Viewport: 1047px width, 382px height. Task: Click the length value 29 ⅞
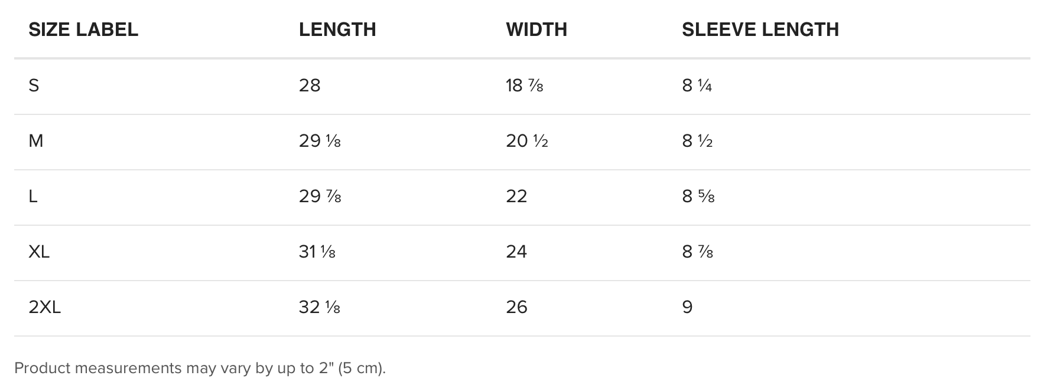[320, 196]
